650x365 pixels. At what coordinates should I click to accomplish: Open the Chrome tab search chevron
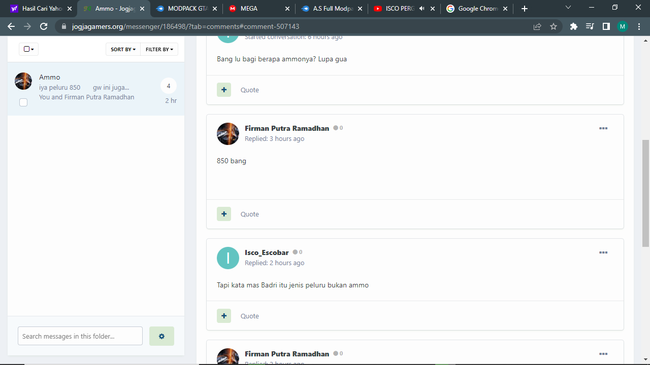(x=568, y=8)
